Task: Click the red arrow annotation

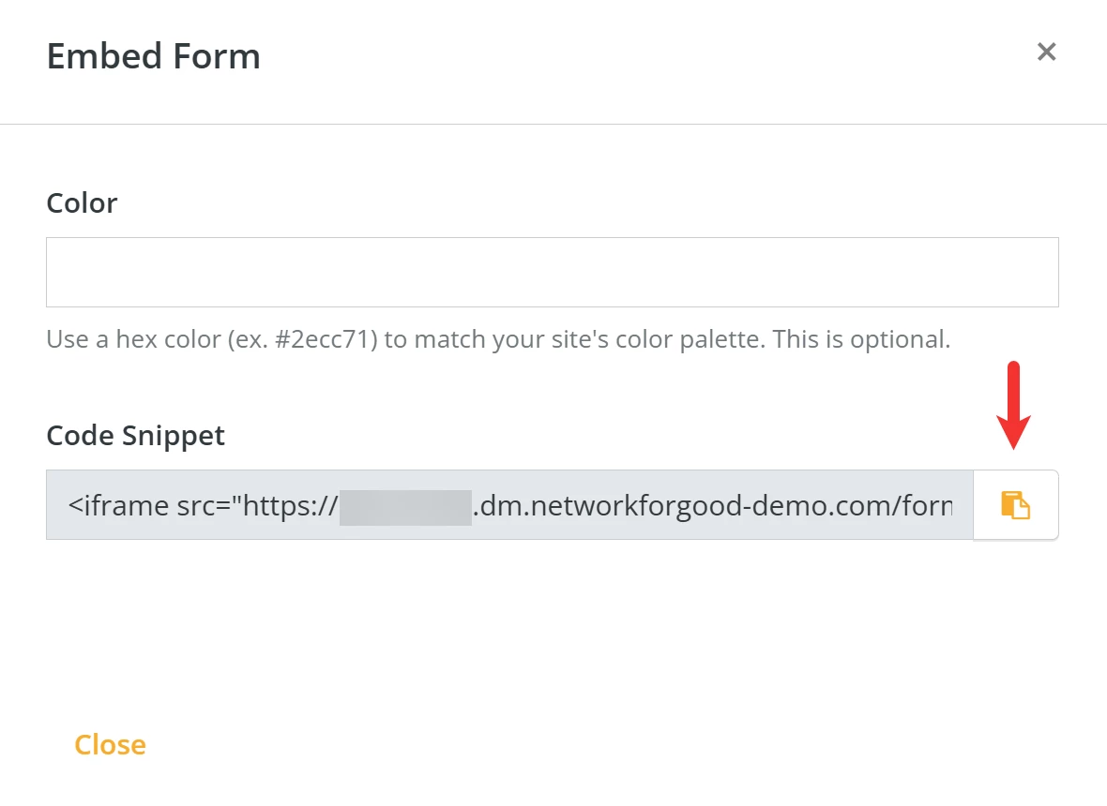Action: coord(1014,403)
